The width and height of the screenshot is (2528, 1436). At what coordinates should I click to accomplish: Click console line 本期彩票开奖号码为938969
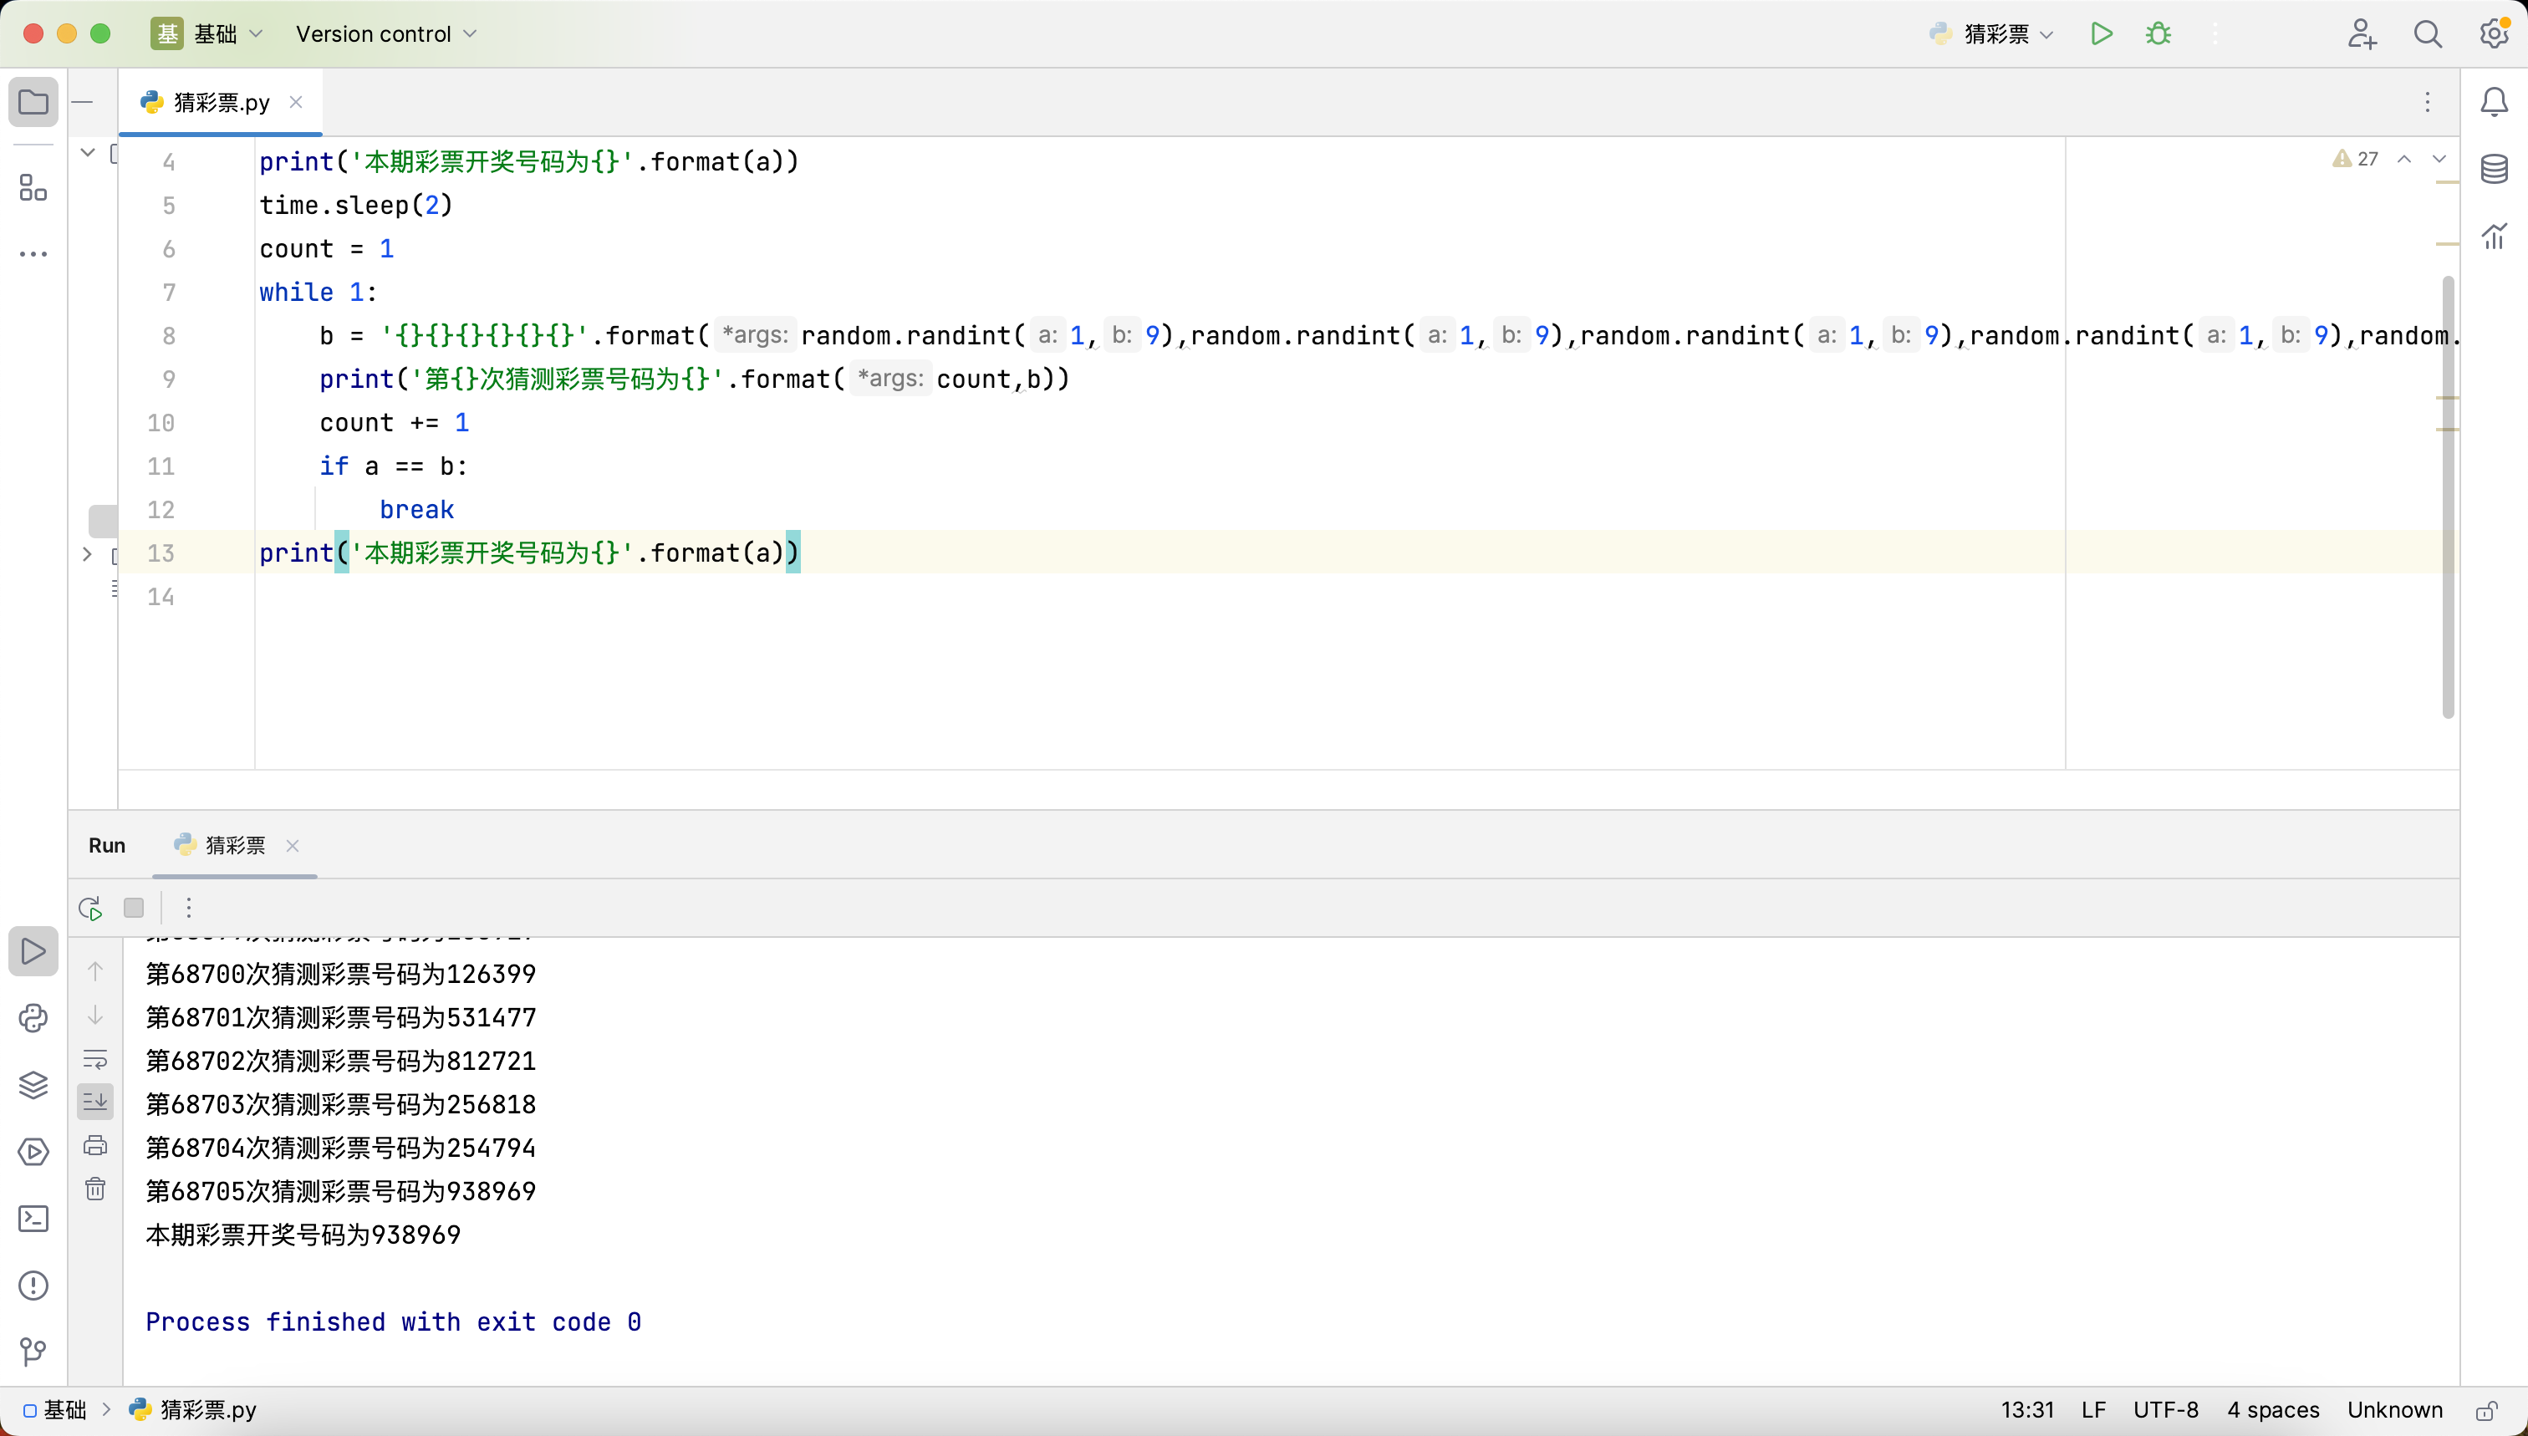pyautogui.click(x=303, y=1235)
